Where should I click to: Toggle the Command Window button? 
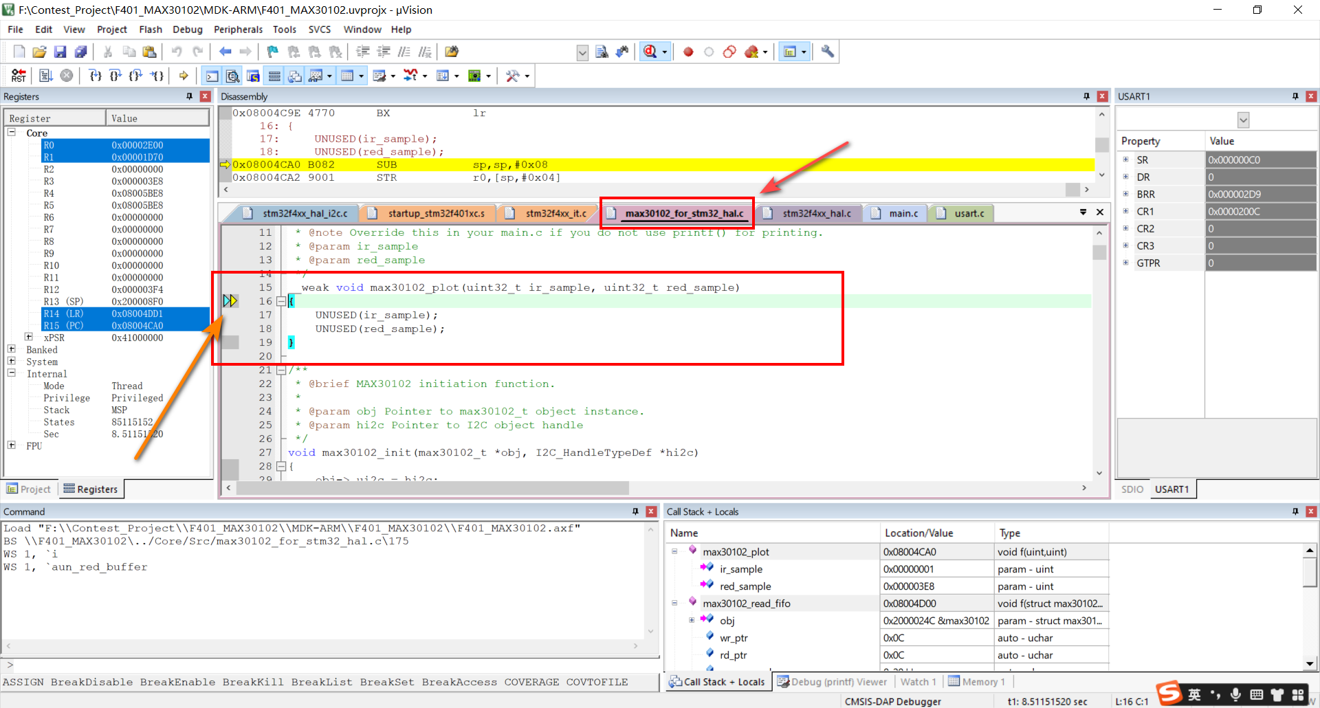click(x=212, y=76)
